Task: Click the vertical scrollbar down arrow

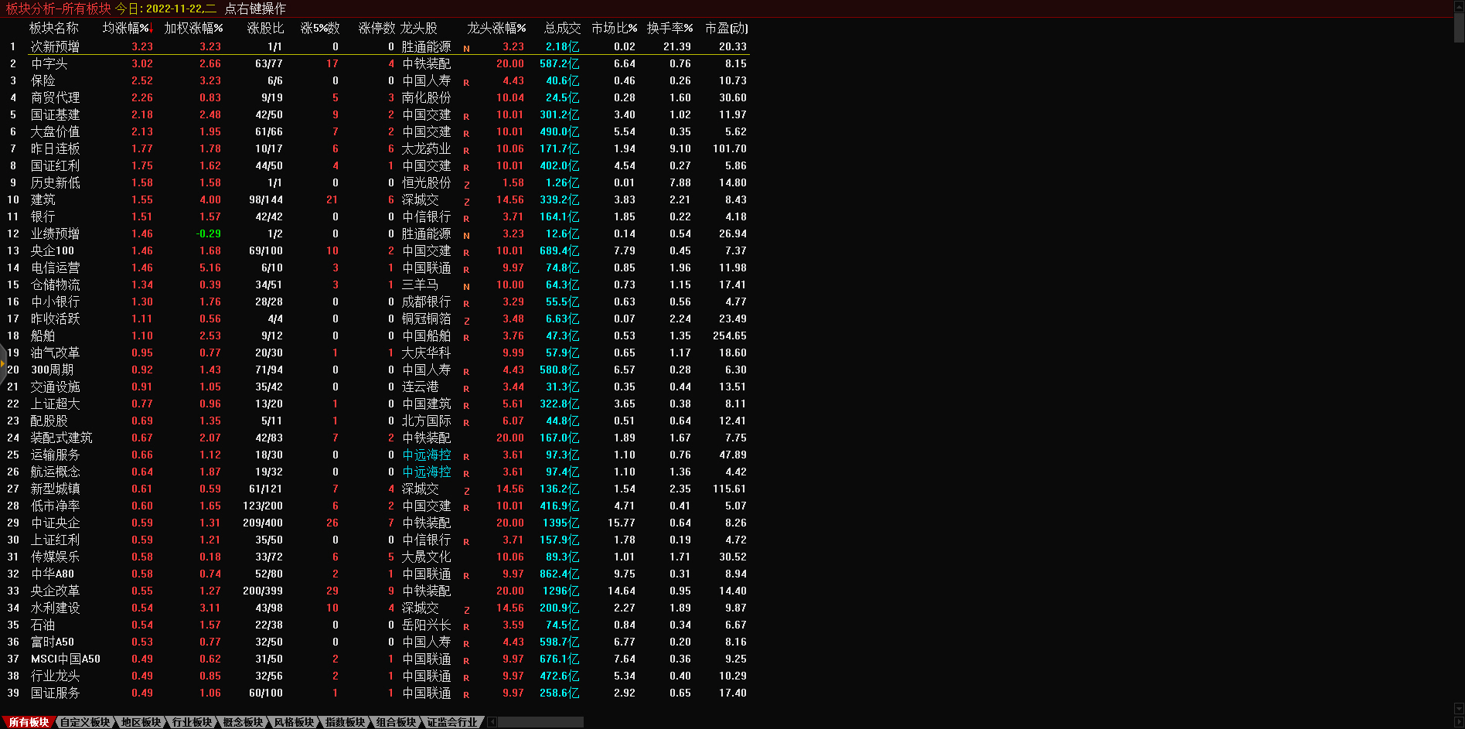Action: (1459, 709)
